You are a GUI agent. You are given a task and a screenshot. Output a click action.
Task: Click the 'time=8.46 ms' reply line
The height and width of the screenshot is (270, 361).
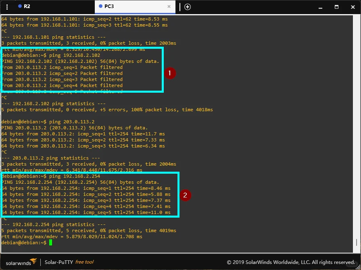[86, 188]
